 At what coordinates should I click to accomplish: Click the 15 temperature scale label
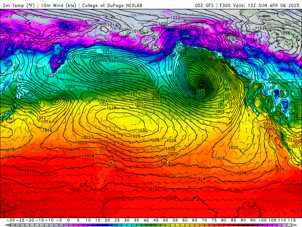point(98,220)
